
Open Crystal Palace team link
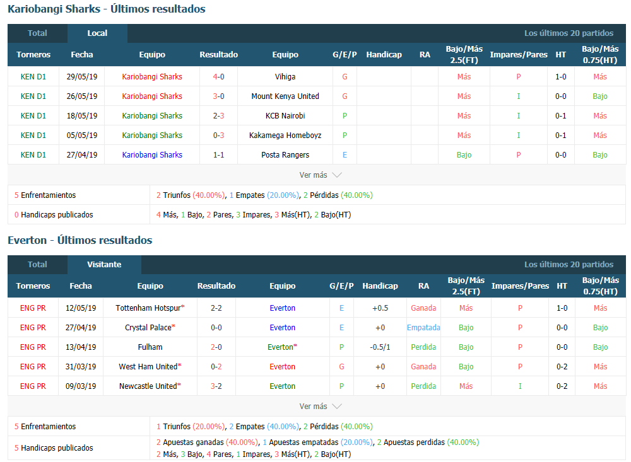(150, 327)
